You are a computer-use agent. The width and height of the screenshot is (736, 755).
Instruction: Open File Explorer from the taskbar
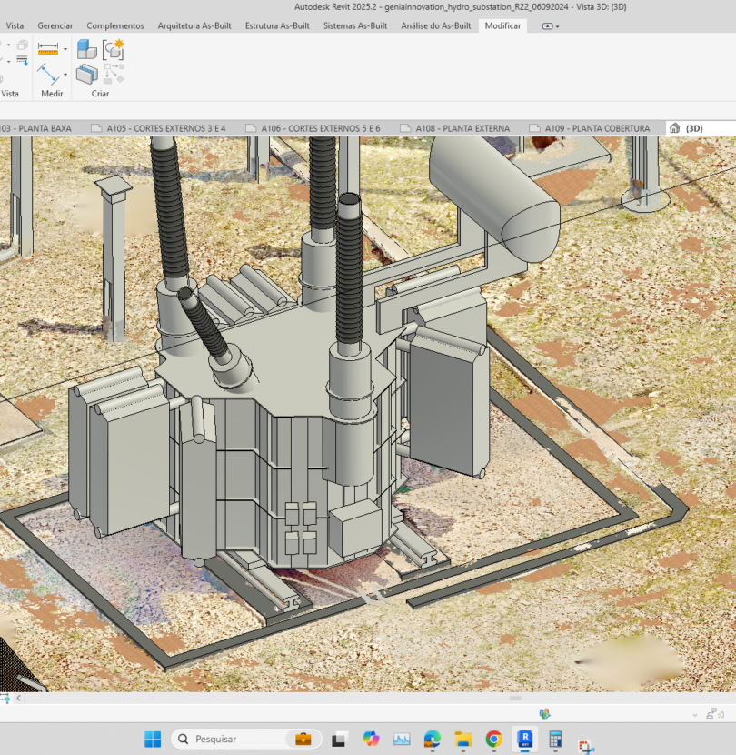click(x=463, y=739)
